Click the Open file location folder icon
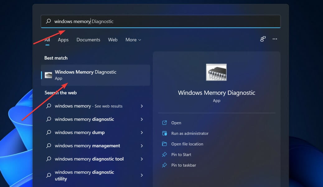 [x=164, y=144]
